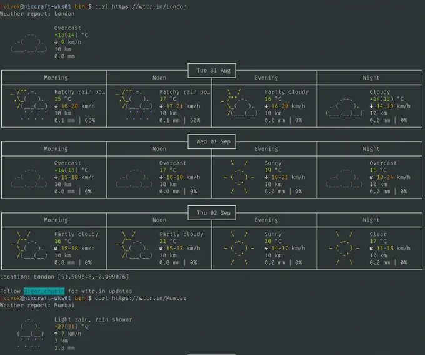
Task: Click the Night column header under Wed 01 Sep
Action: click(x=371, y=149)
